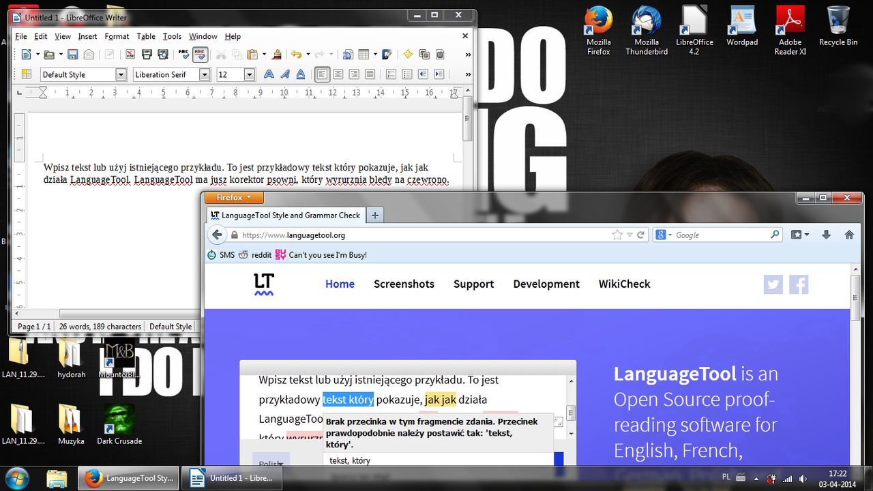Select LanguageTool Style and Grammar Check tab
Screen dimensions: 873x491
(x=286, y=215)
